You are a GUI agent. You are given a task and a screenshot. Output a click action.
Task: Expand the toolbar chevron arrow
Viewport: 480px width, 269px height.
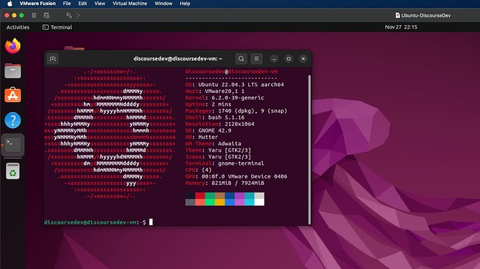pos(78,15)
